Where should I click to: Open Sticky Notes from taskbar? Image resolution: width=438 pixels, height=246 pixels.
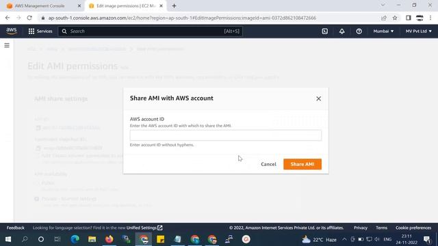pyautogui.click(x=160, y=239)
